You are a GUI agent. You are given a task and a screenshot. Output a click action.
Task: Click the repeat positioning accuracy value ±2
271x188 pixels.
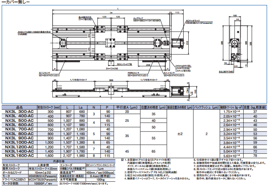(x=180, y=134)
